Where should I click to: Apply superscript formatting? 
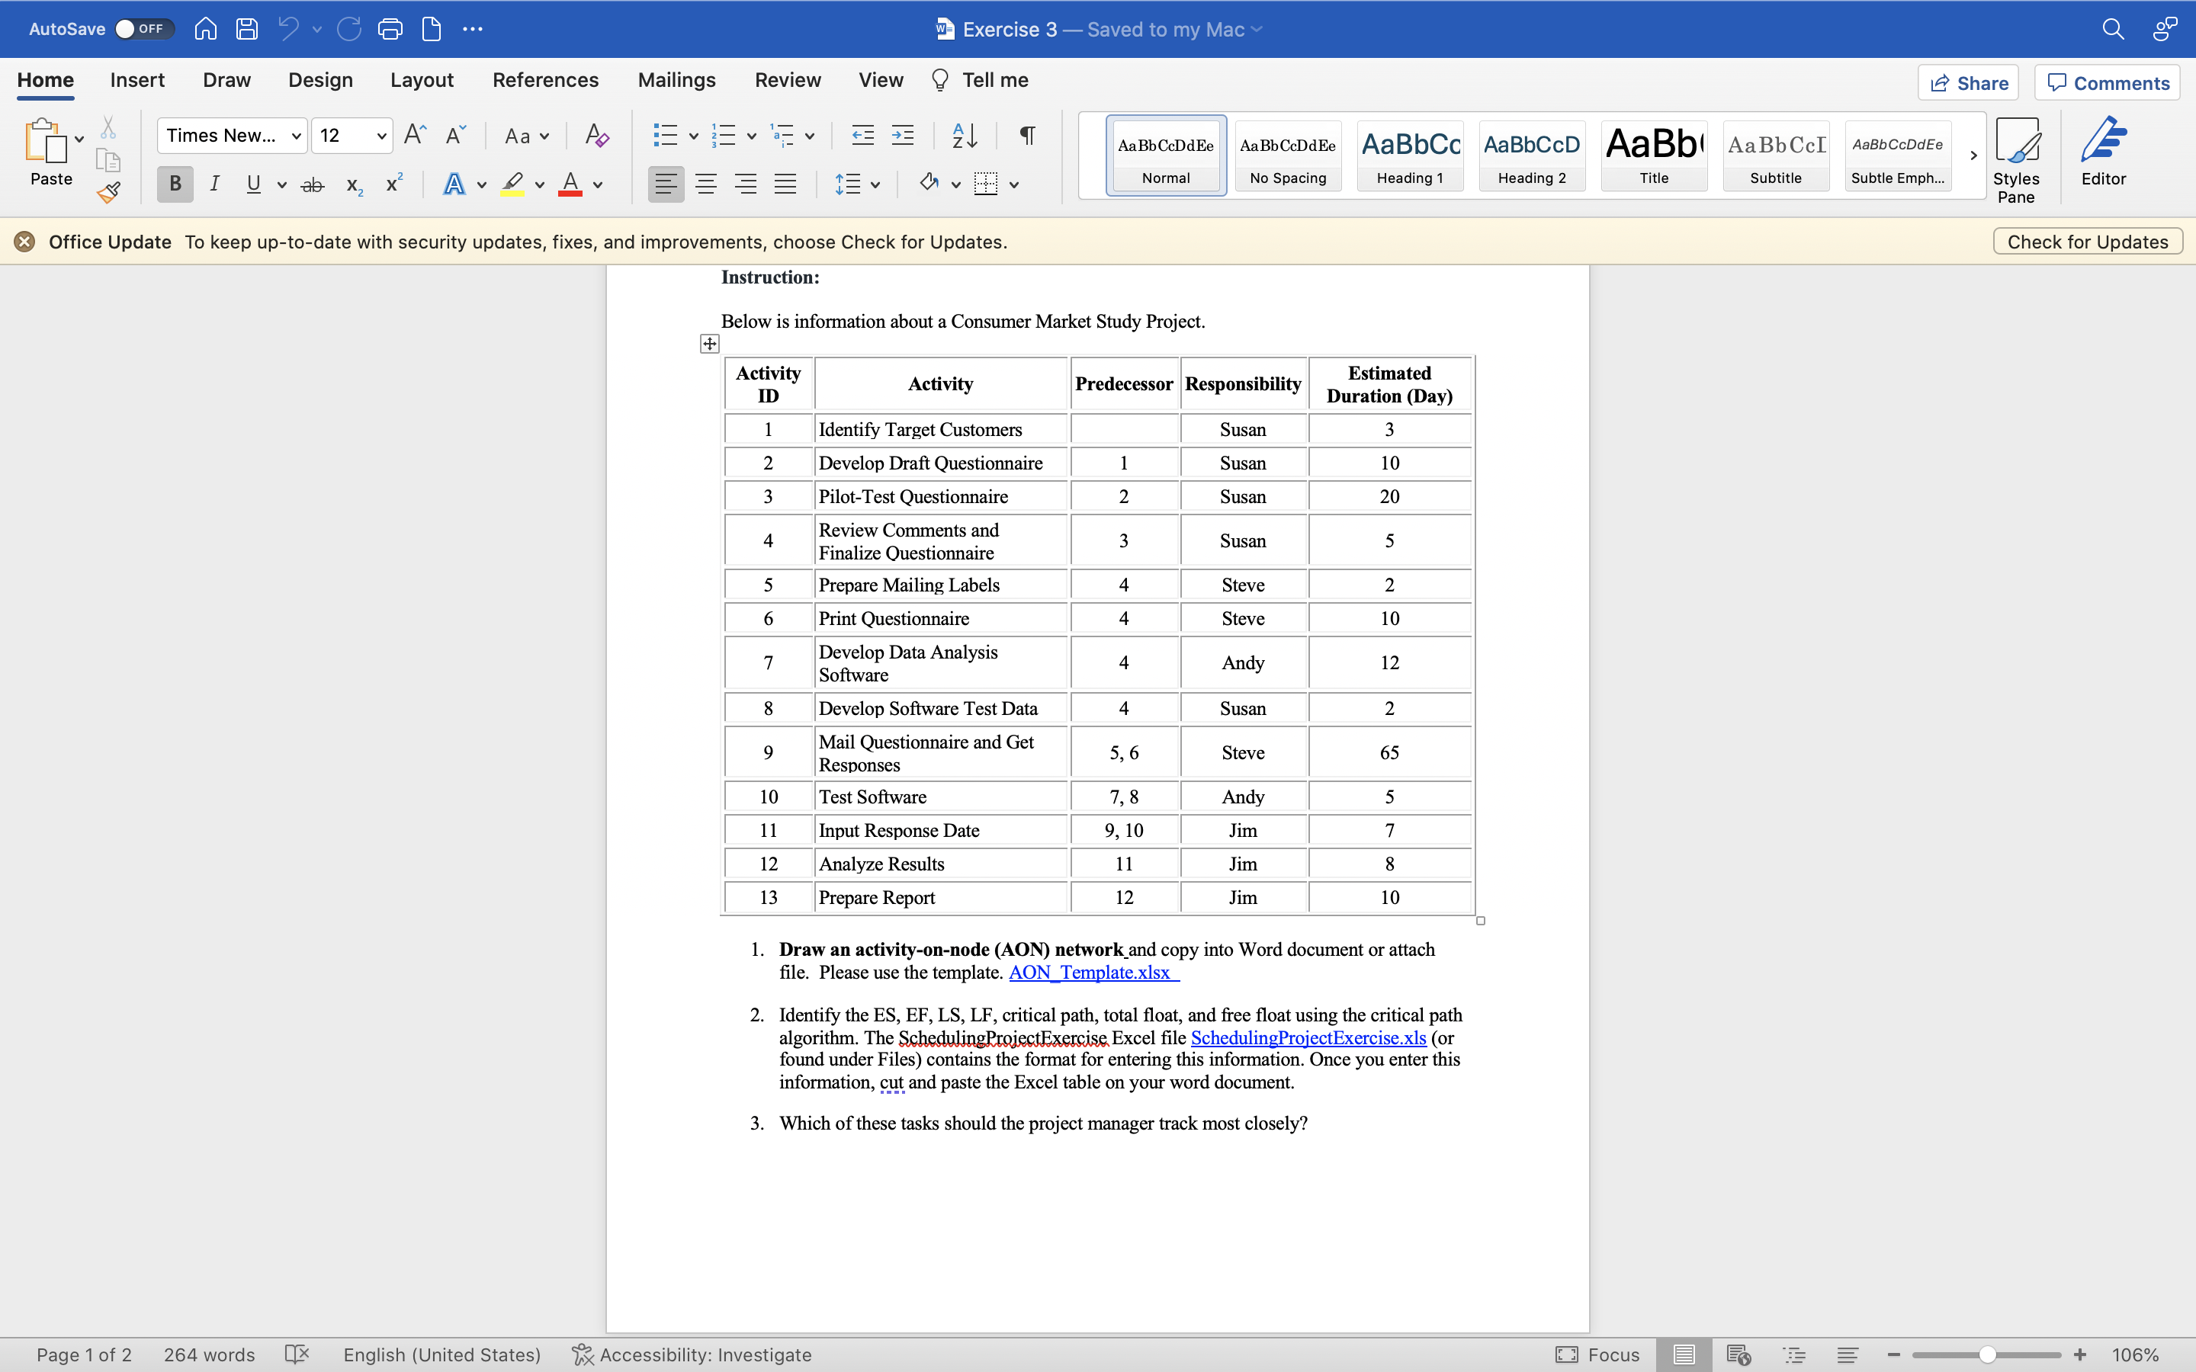point(392,184)
